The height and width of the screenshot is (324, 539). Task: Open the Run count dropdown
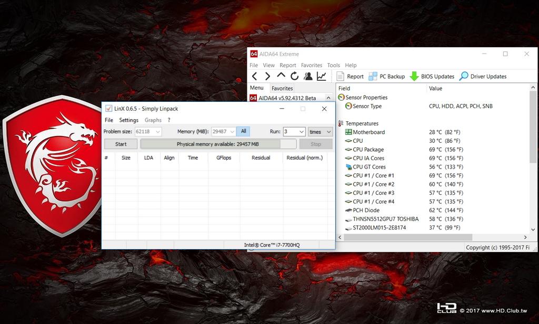click(x=302, y=132)
